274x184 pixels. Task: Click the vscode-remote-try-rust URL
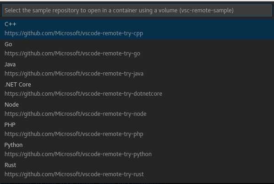coord(74,174)
